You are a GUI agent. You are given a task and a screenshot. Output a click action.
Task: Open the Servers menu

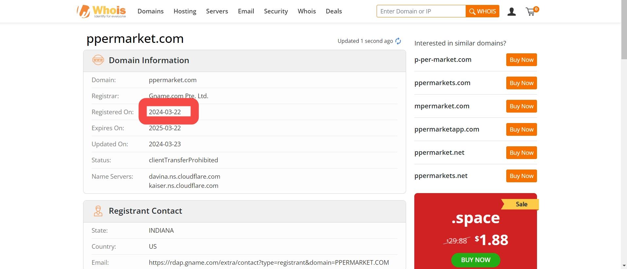click(217, 11)
